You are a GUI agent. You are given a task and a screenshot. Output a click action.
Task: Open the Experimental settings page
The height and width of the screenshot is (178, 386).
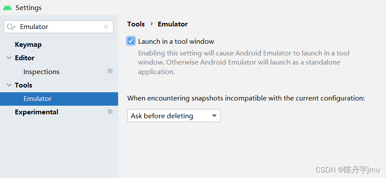coord(36,112)
